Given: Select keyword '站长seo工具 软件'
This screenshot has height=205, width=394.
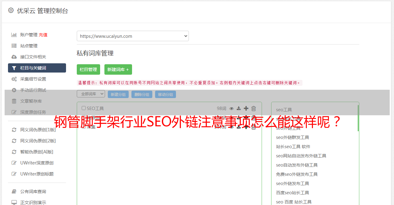Looking at the screenshot, I should [293, 147].
